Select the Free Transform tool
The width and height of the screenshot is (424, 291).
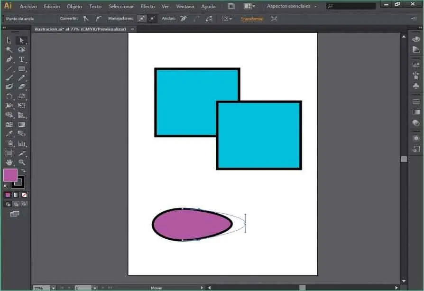[21, 105]
